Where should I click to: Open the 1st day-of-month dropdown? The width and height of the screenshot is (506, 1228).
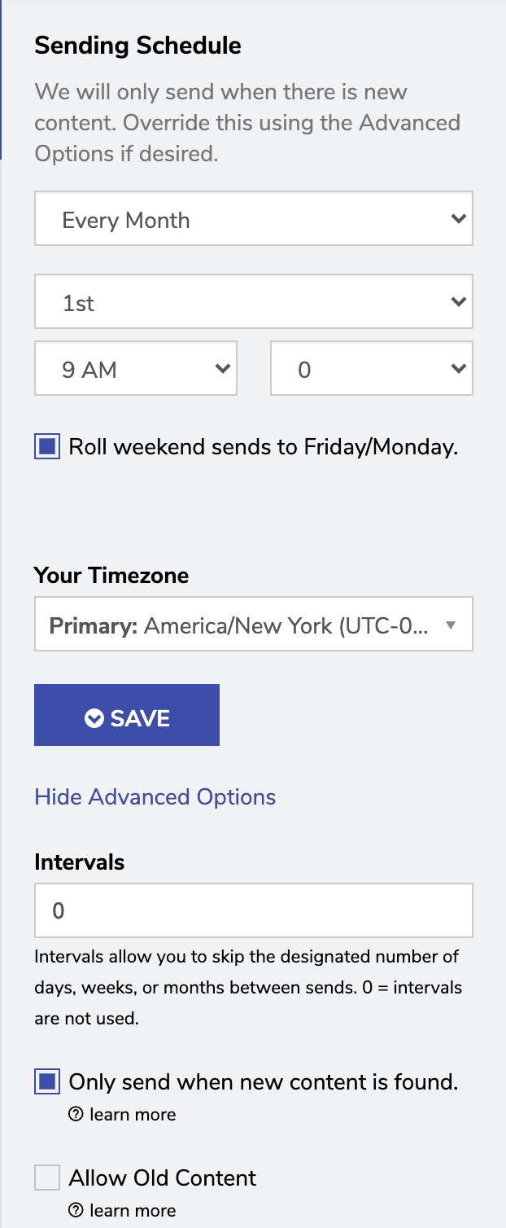coord(253,302)
